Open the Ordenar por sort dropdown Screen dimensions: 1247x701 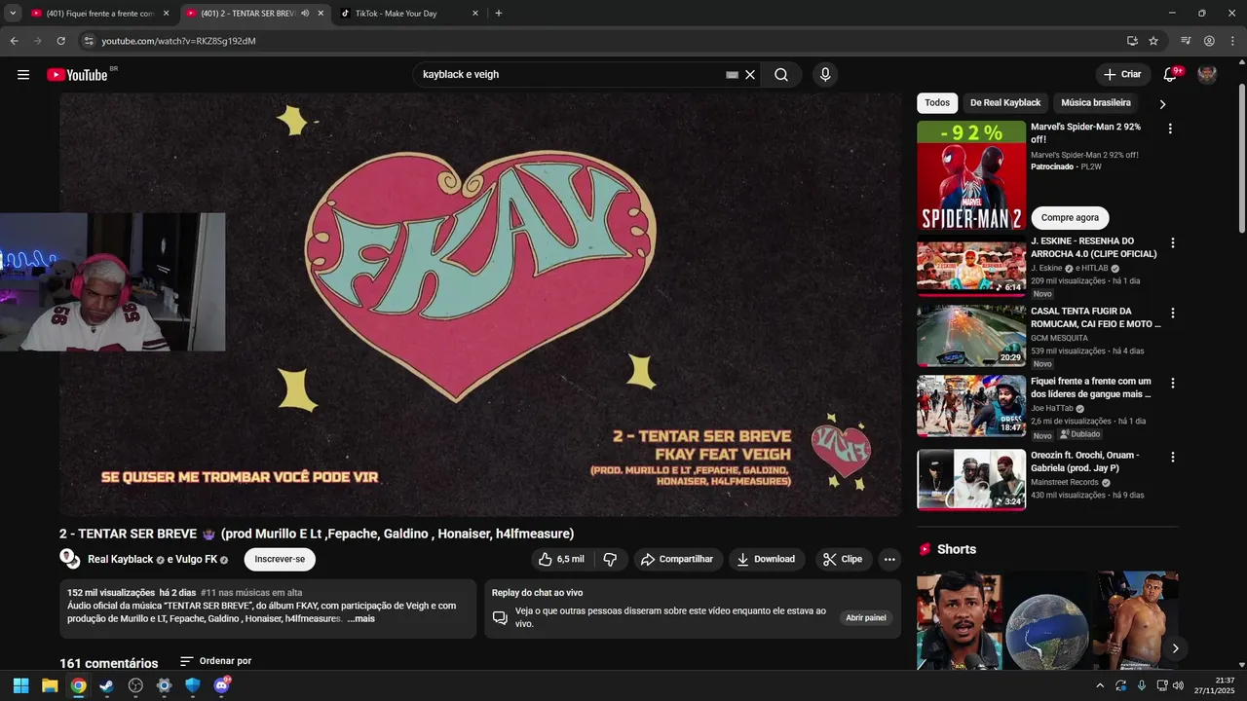point(215,661)
